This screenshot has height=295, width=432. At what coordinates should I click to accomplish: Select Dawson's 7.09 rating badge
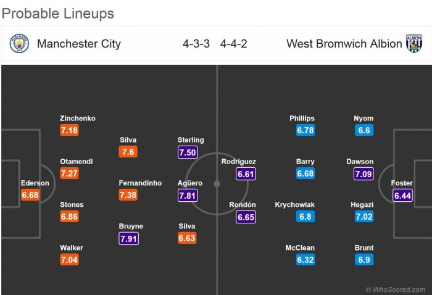pyautogui.click(x=363, y=174)
